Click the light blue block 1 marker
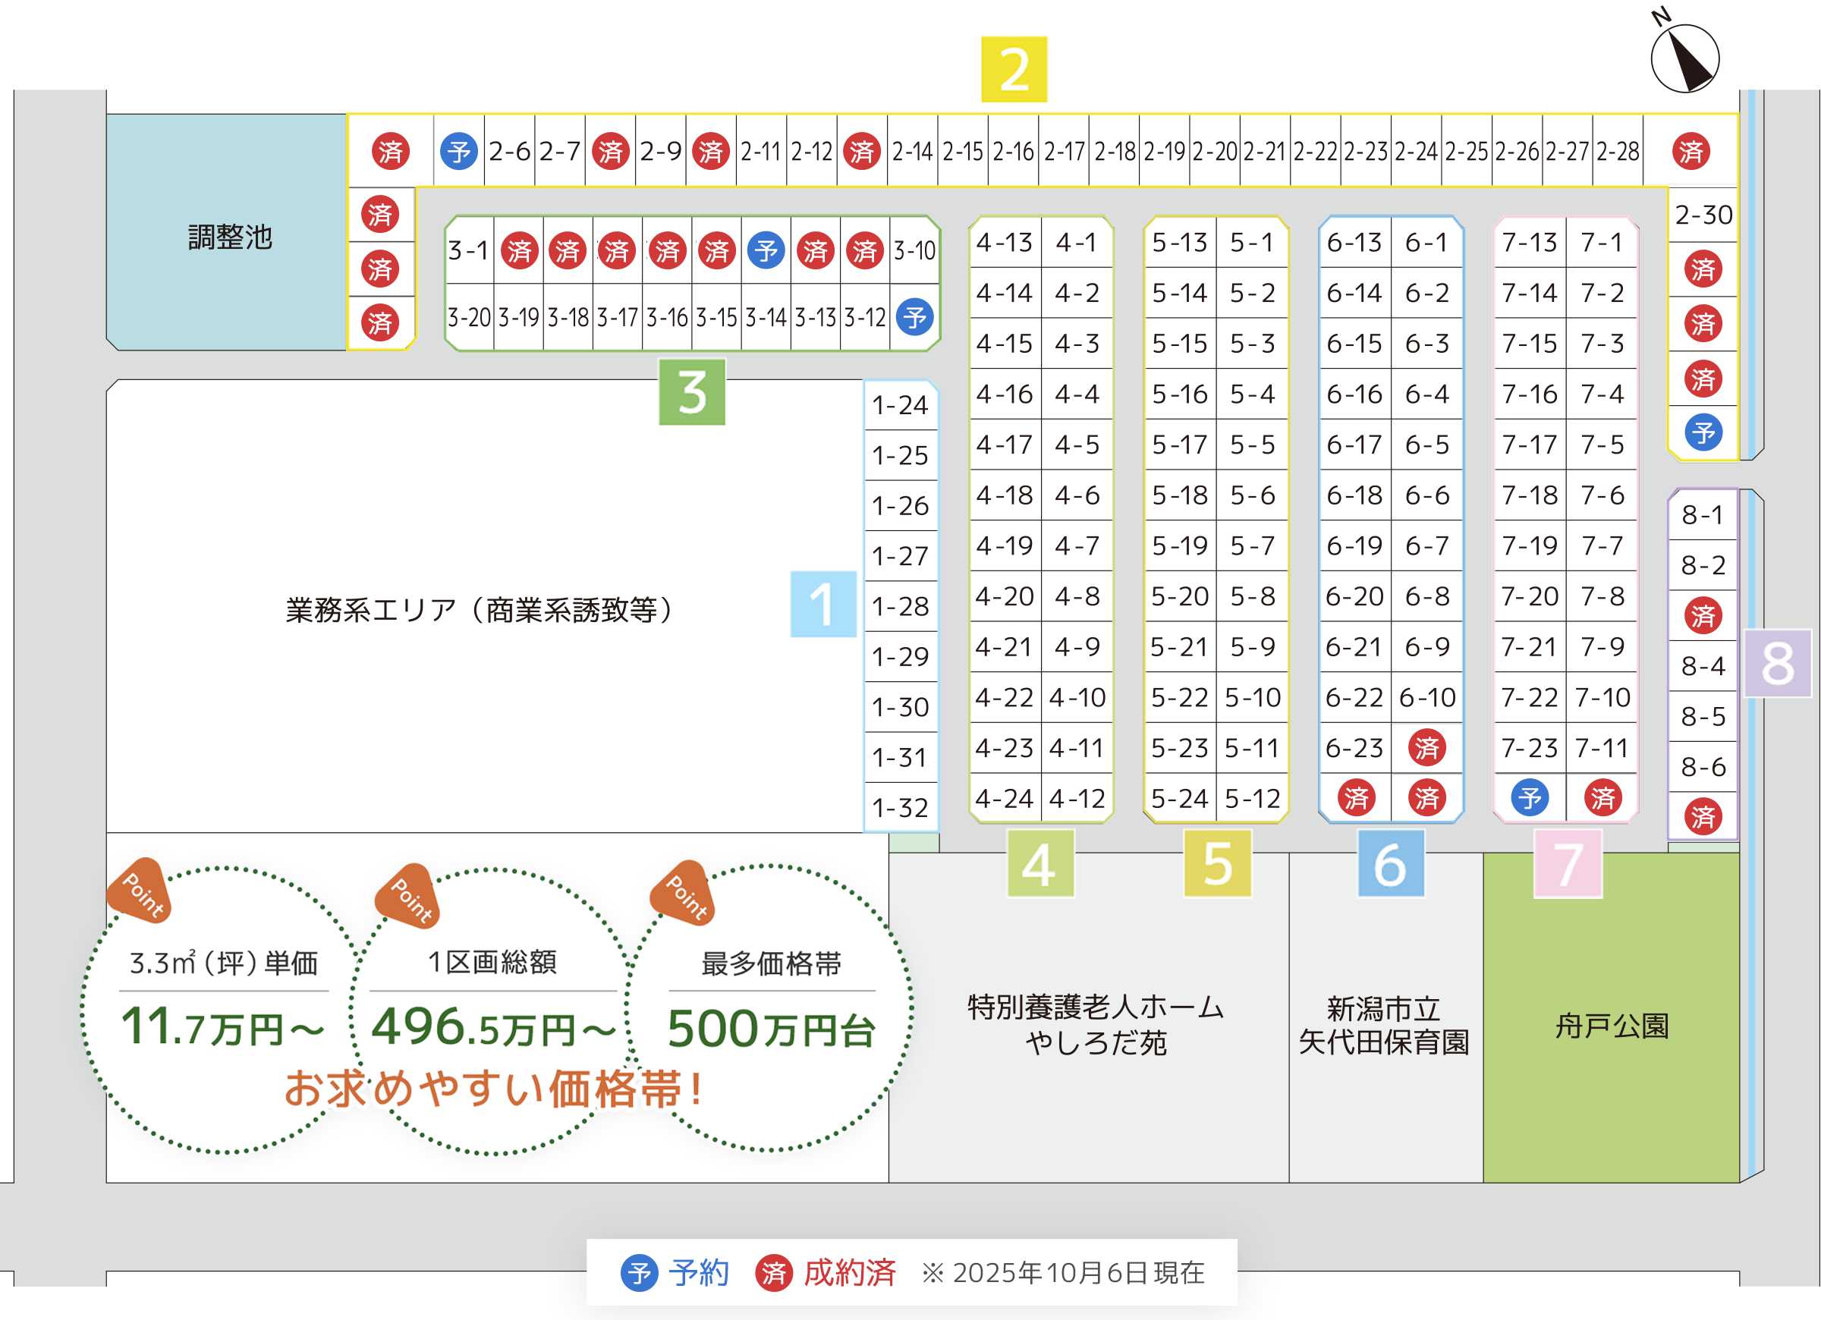The image size is (1821, 1320). pyautogui.click(x=823, y=604)
